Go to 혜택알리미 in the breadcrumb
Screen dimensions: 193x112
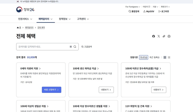29,27
